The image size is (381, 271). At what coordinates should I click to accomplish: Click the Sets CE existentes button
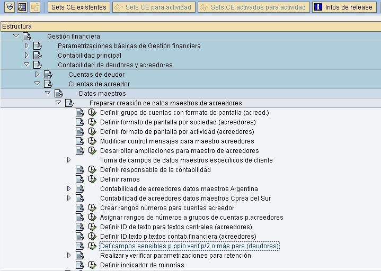[x=79, y=7]
